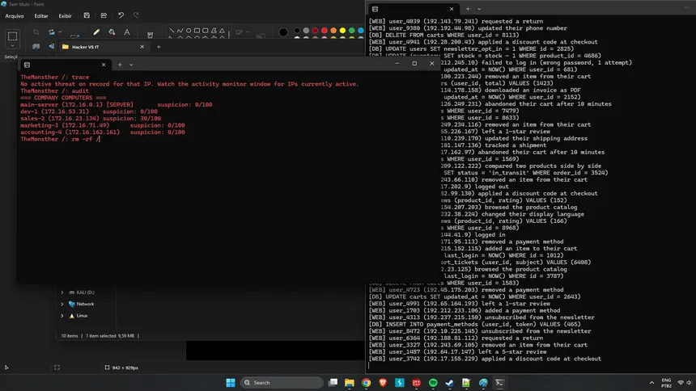Viewport: 696px width, 391px height.
Task: Select the triangle shape in Paint
Action: click(x=222, y=31)
